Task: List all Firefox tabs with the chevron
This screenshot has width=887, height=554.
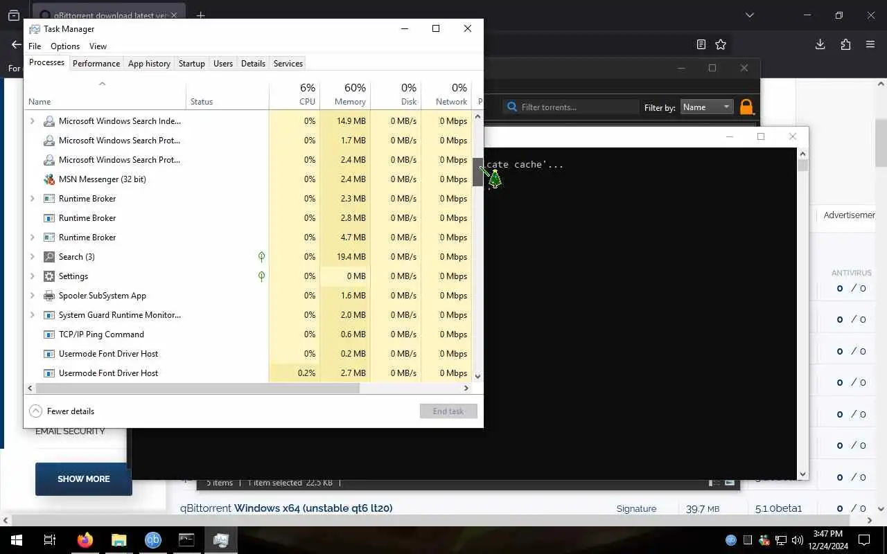Action: (749, 15)
